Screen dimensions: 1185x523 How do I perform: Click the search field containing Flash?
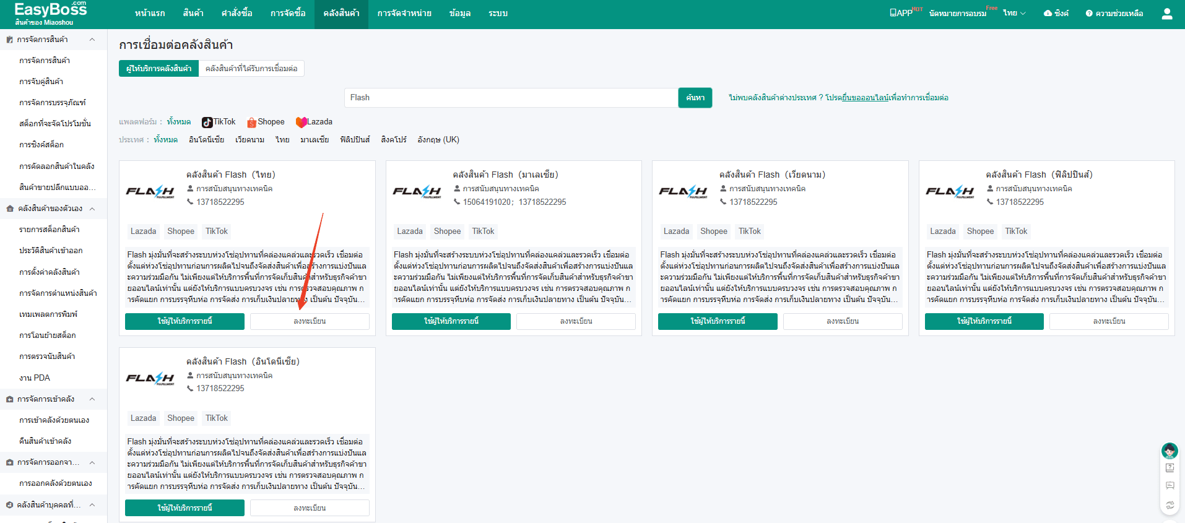point(511,98)
